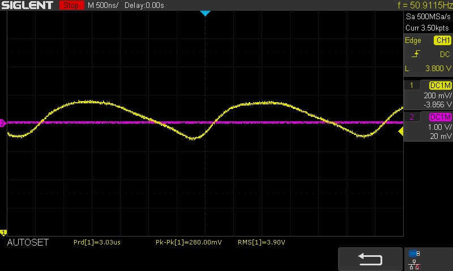Click the SIGLENT logo
Image resolution: width=453 pixels, height=271 pixels.
27,5
